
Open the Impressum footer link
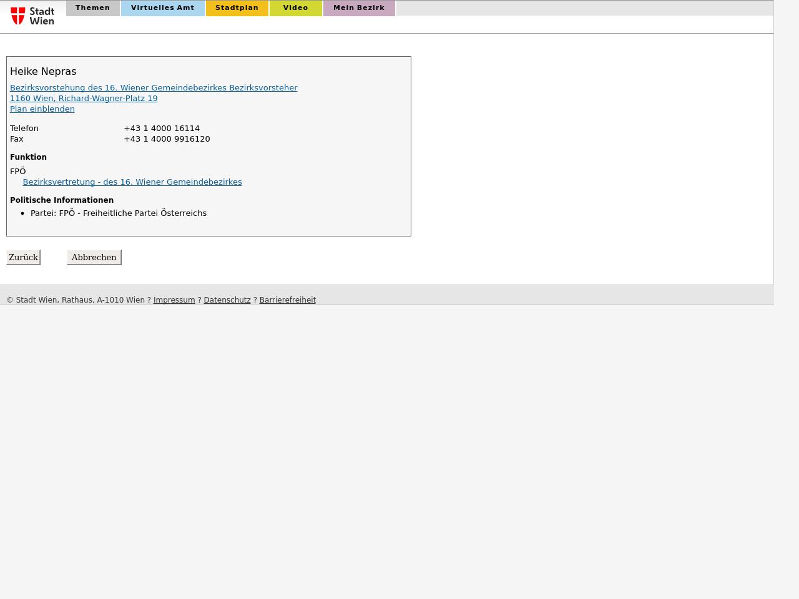point(174,300)
